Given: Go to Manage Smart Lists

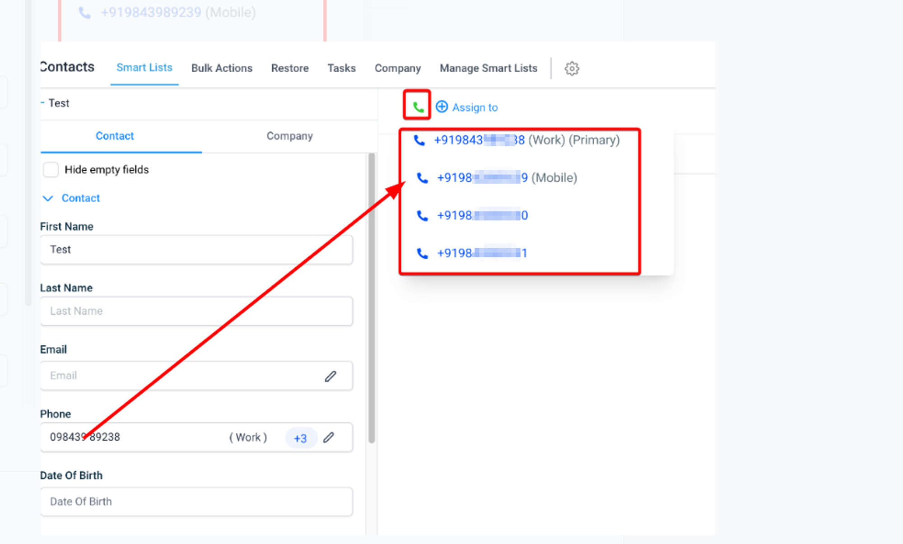Looking at the screenshot, I should click(x=489, y=68).
